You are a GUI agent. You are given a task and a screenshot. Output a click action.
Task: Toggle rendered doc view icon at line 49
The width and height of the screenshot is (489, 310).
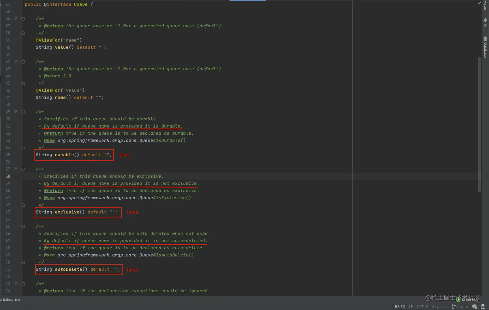(x=15, y=112)
